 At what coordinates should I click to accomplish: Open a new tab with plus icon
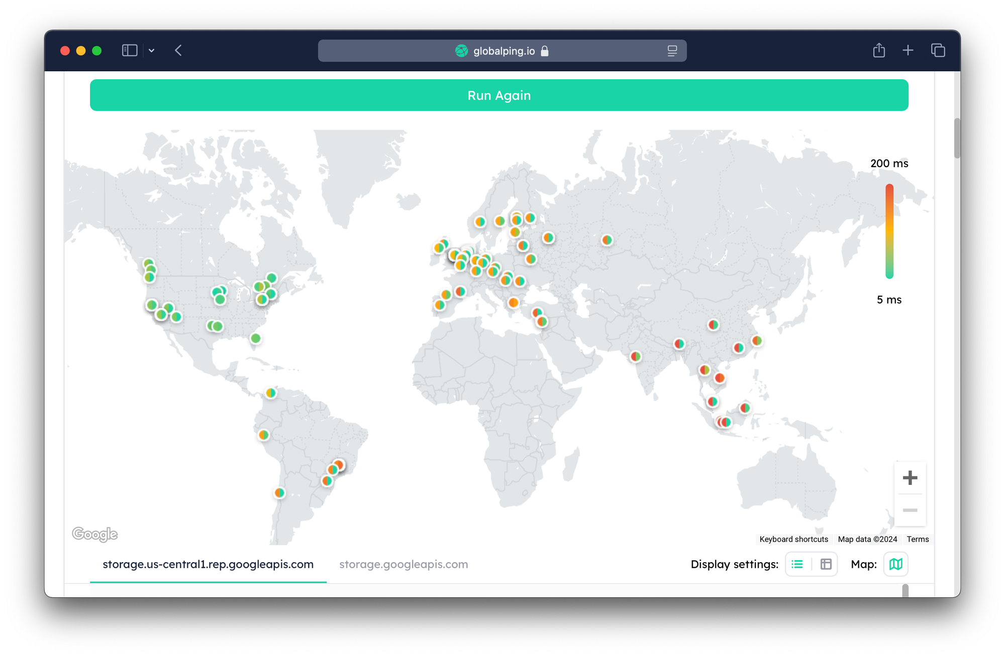click(x=908, y=50)
